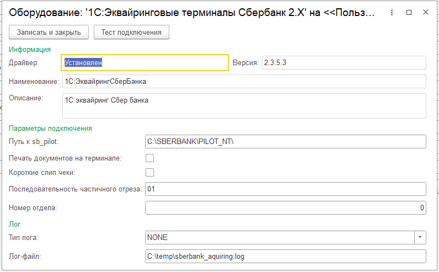Click the 'Номер отдела' number field
The image size is (439, 272).
pos(285,208)
